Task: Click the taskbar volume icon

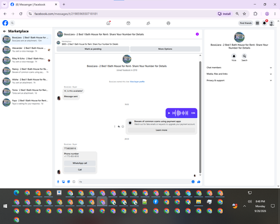Action: point(250,202)
